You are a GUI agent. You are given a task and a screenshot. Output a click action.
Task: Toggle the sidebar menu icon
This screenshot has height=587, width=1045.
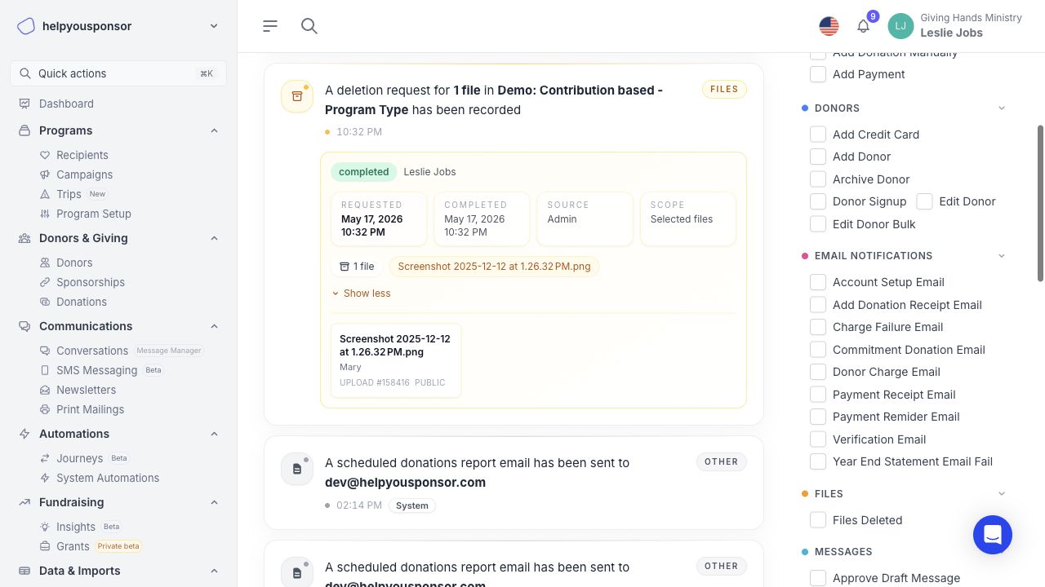(270, 26)
